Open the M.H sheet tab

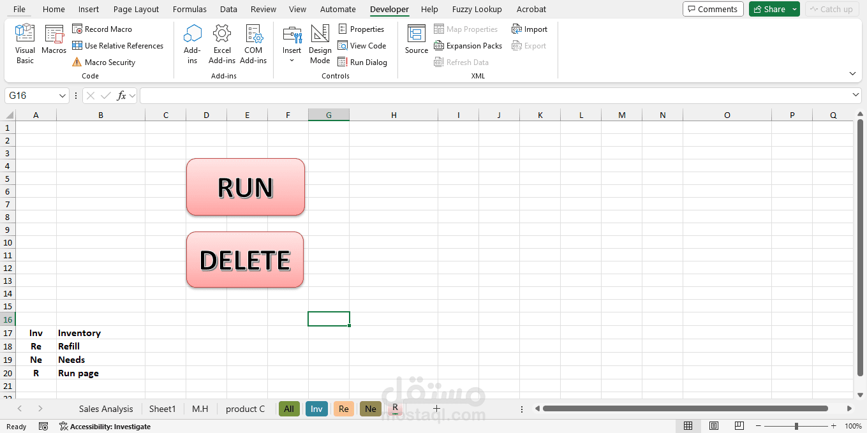pyautogui.click(x=200, y=409)
